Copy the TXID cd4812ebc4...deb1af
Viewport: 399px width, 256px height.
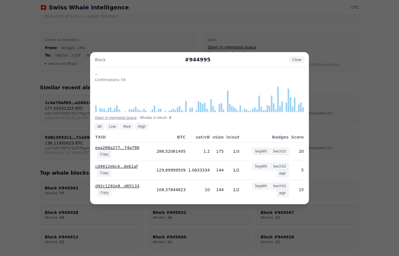pos(104,173)
